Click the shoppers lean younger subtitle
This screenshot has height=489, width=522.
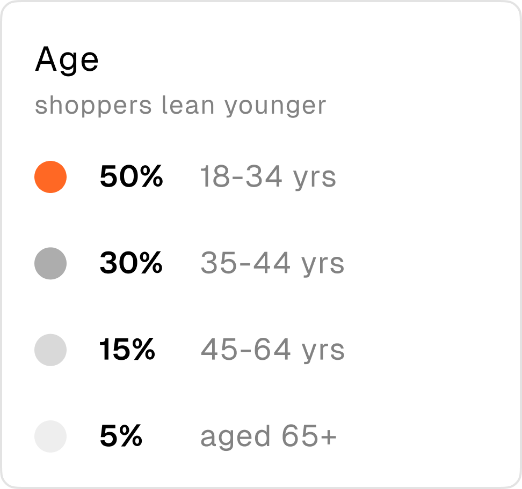pyautogui.click(x=180, y=106)
